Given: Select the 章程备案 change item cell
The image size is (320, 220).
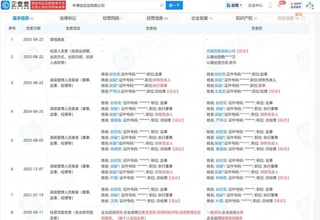Looking at the screenshot, I should click(x=57, y=39).
